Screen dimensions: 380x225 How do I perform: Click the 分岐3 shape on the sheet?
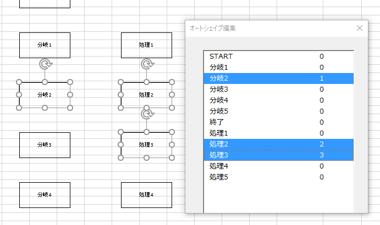[x=45, y=145]
